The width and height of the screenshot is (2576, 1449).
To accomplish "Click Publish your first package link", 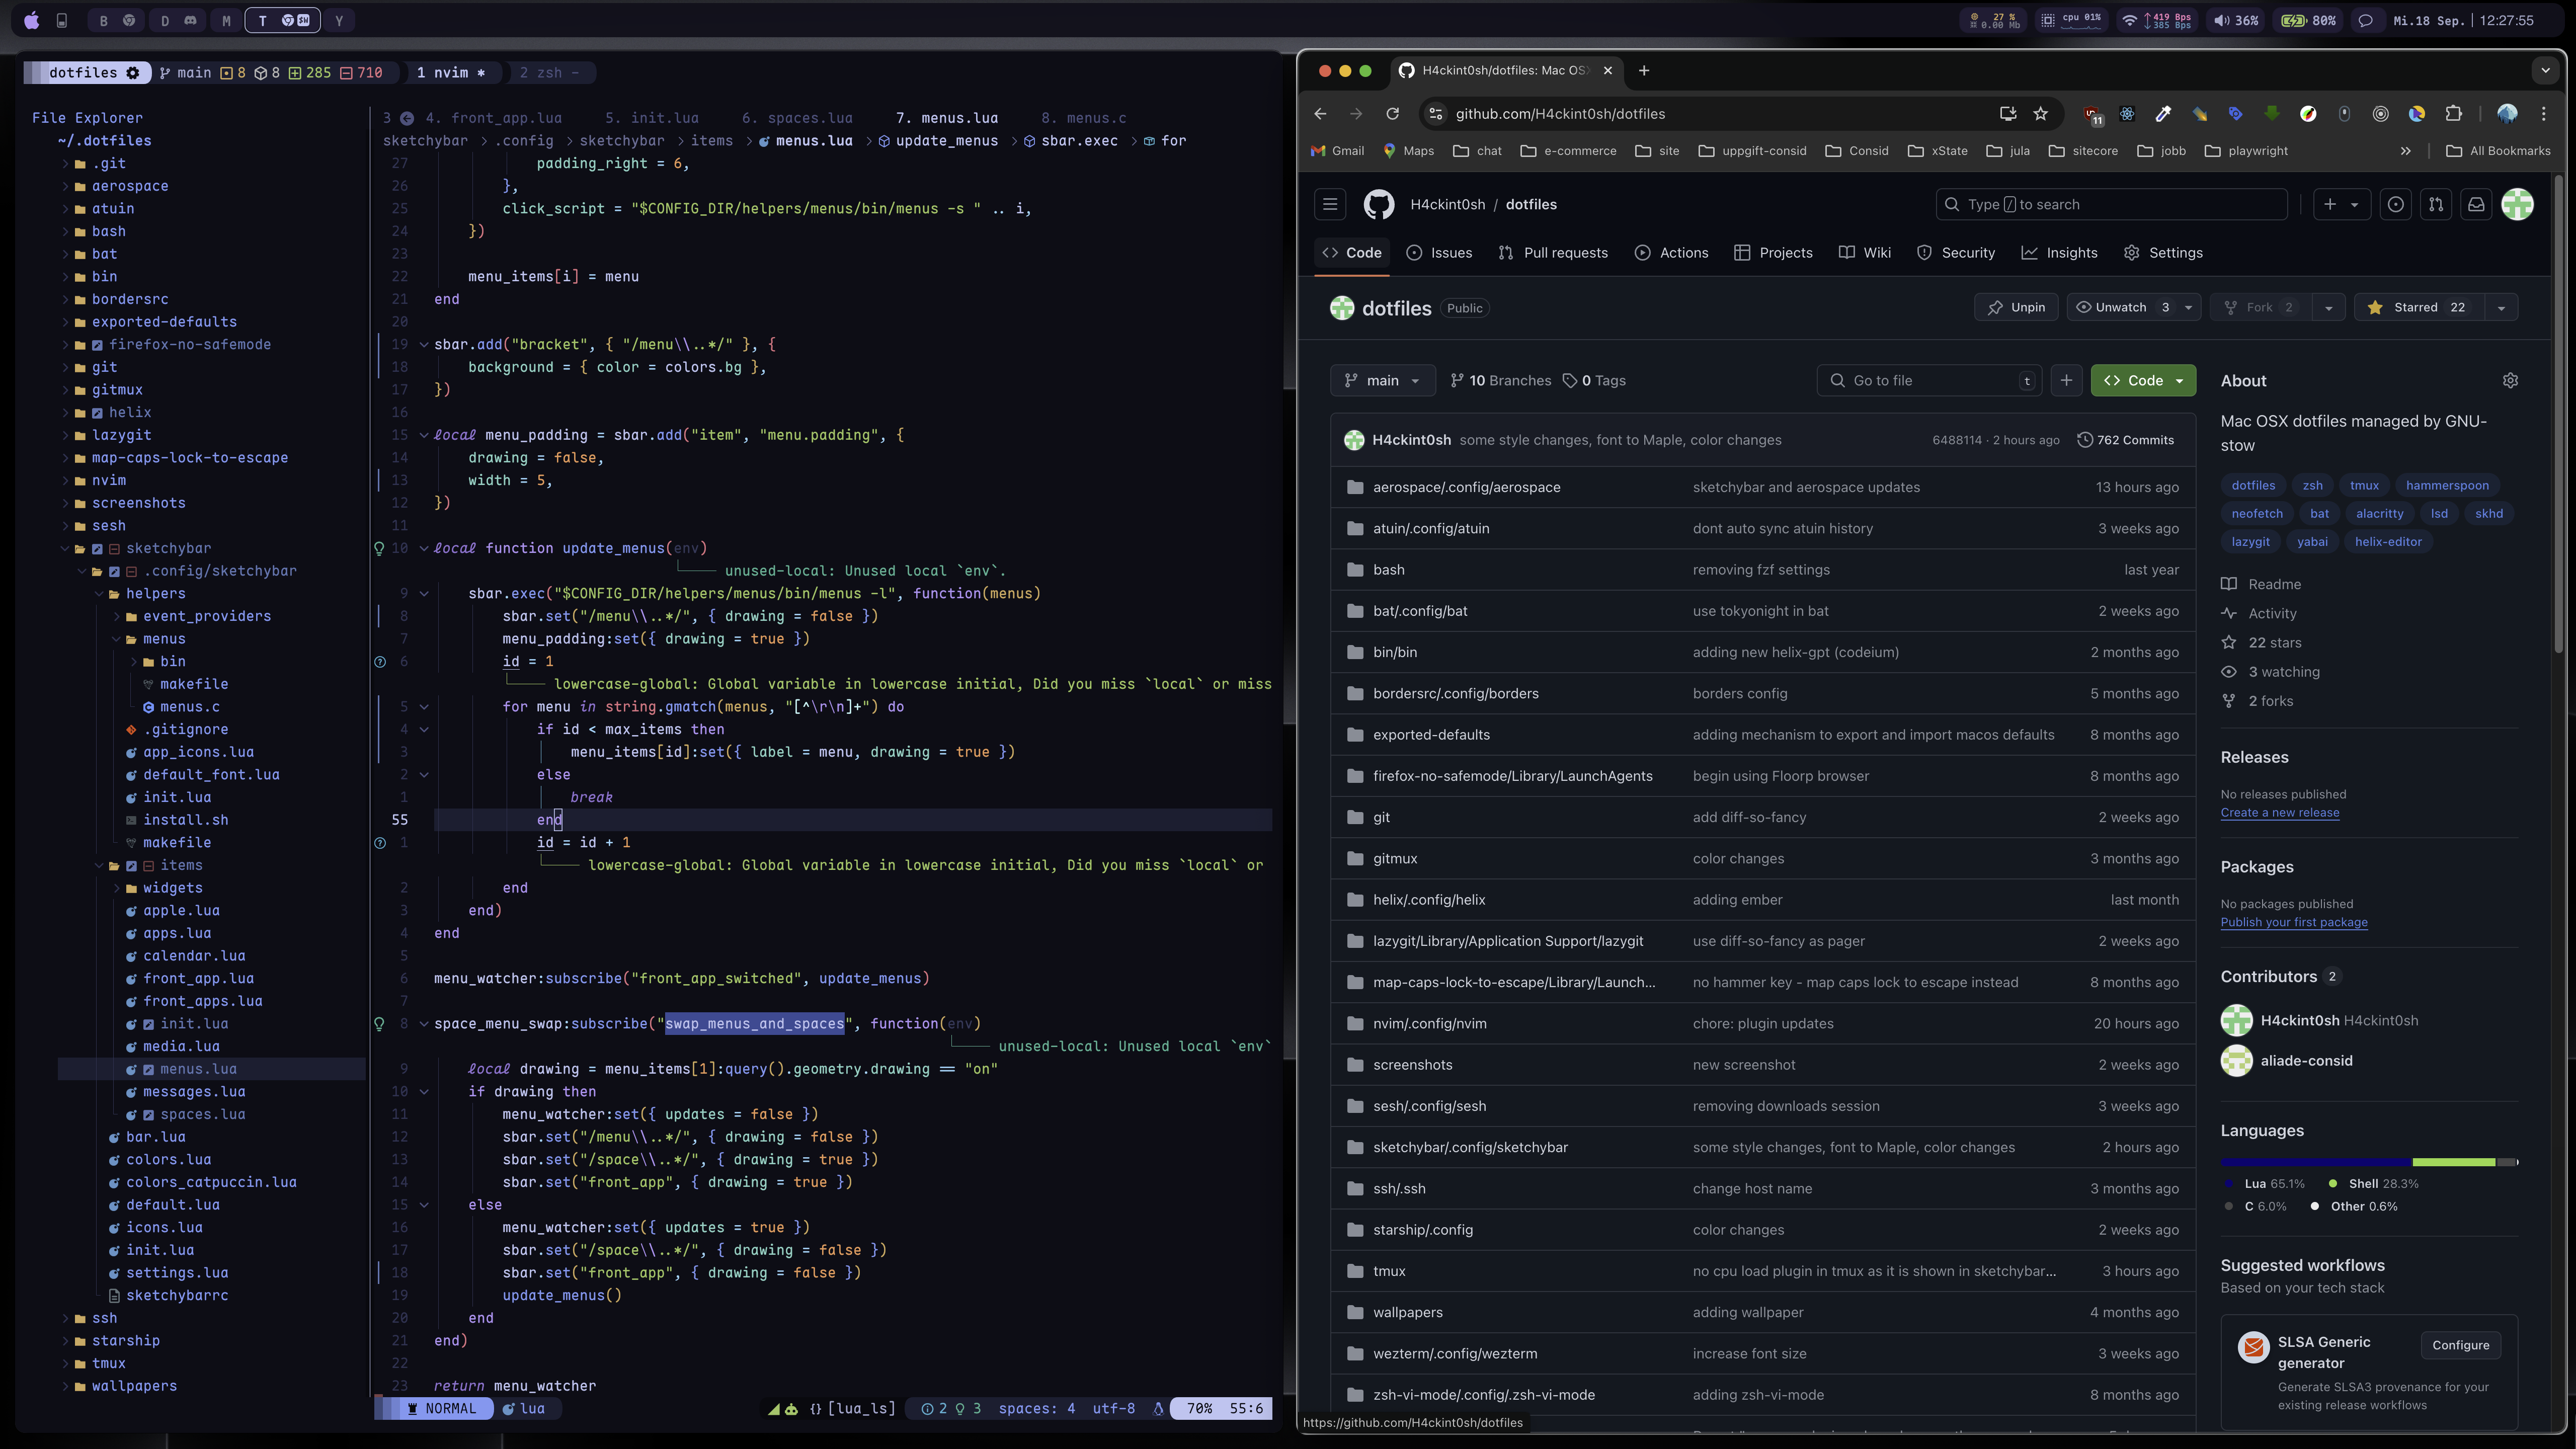I will pyautogui.click(x=2293, y=922).
